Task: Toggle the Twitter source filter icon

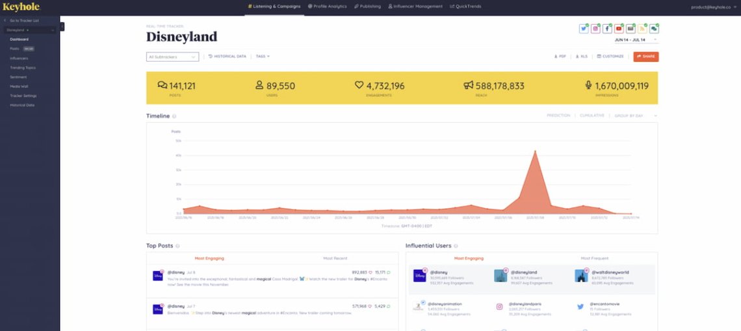Action: 584,29
